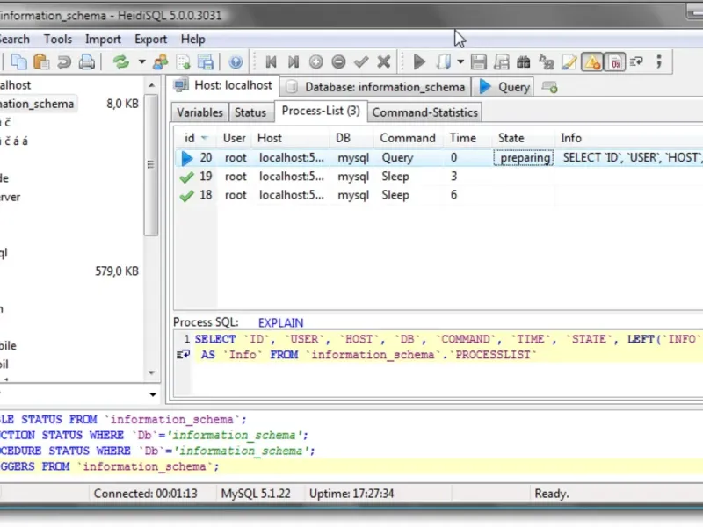
Task: Click the Print icon
Action: tap(86, 61)
